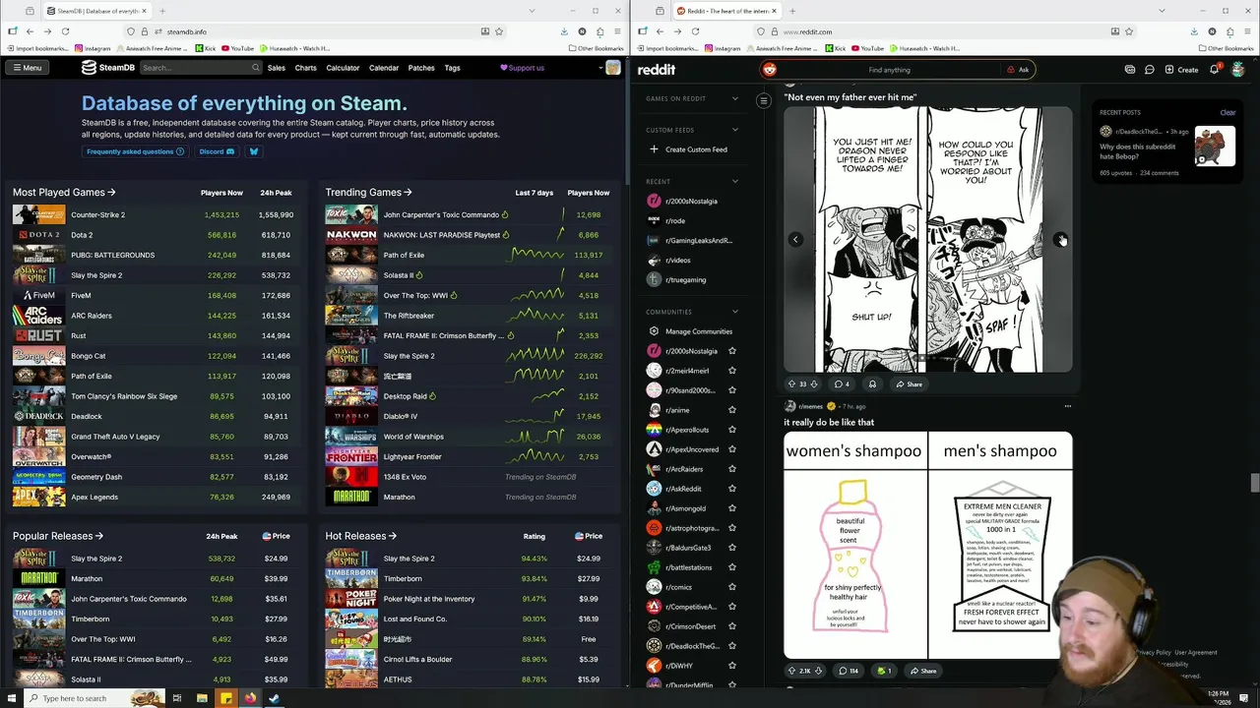
Task: Upvote the shampoo meme post
Action: [x=791, y=671]
